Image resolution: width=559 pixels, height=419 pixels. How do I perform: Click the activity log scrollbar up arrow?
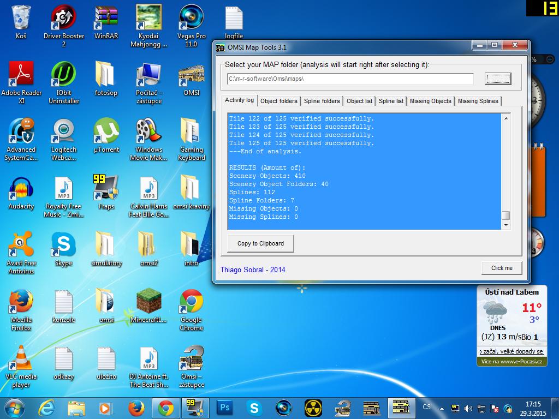click(x=506, y=118)
